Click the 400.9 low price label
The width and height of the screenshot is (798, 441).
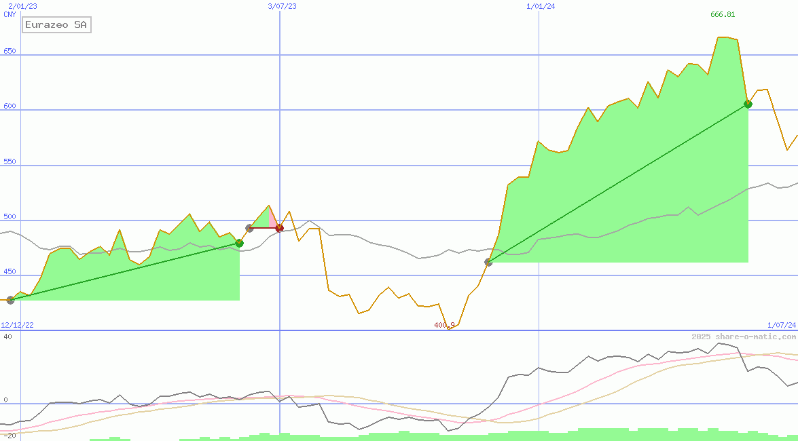click(444, 325)
